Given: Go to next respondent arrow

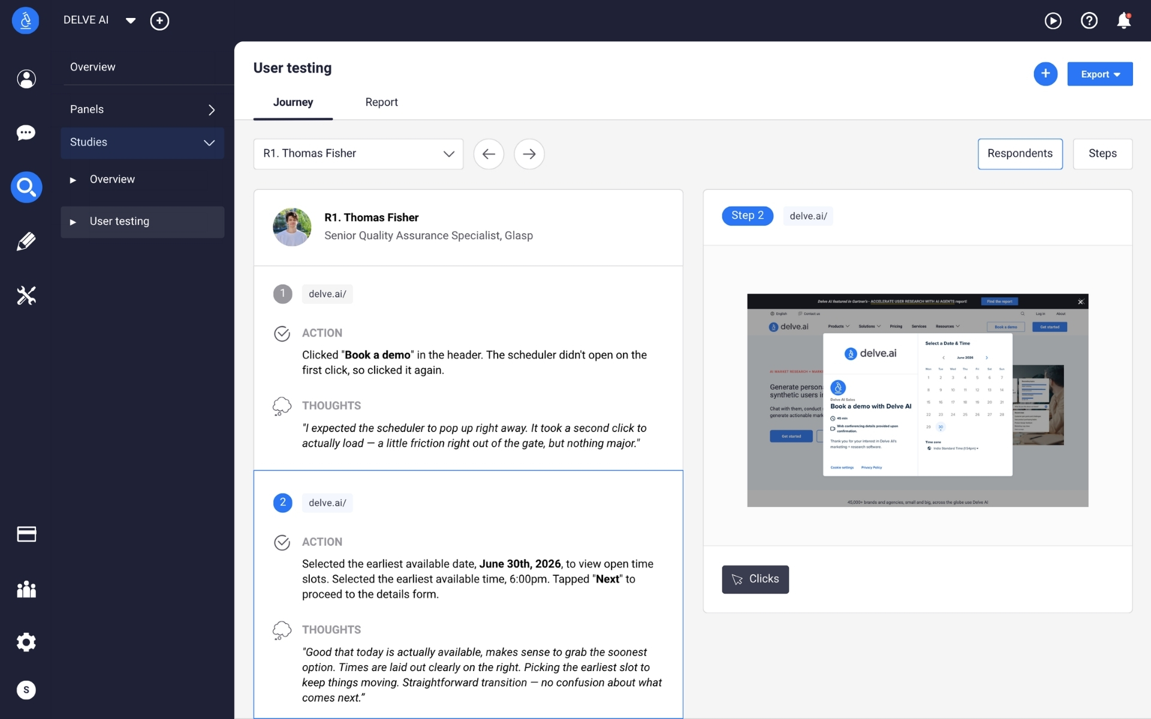Looking at the screenshot, I should point(529,154).
